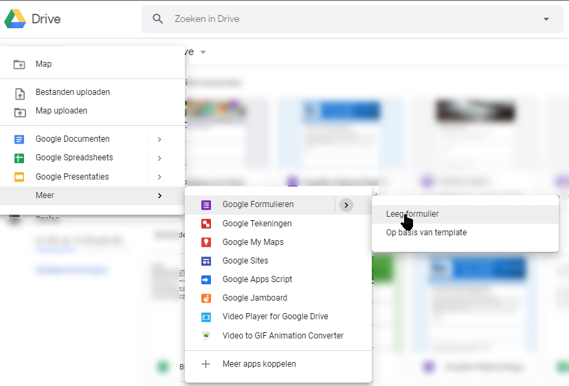
Task: Select Google Spreadsheets menu entry
Action: [x=92, y=158]
